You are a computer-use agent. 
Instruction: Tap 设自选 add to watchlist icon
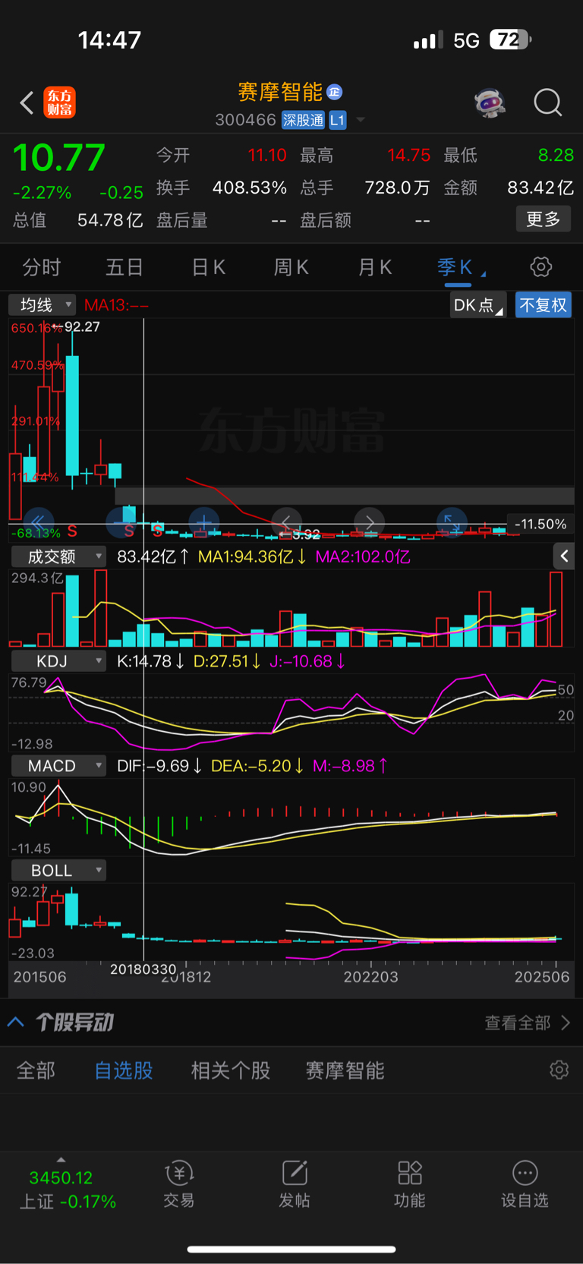point(525,1184)
